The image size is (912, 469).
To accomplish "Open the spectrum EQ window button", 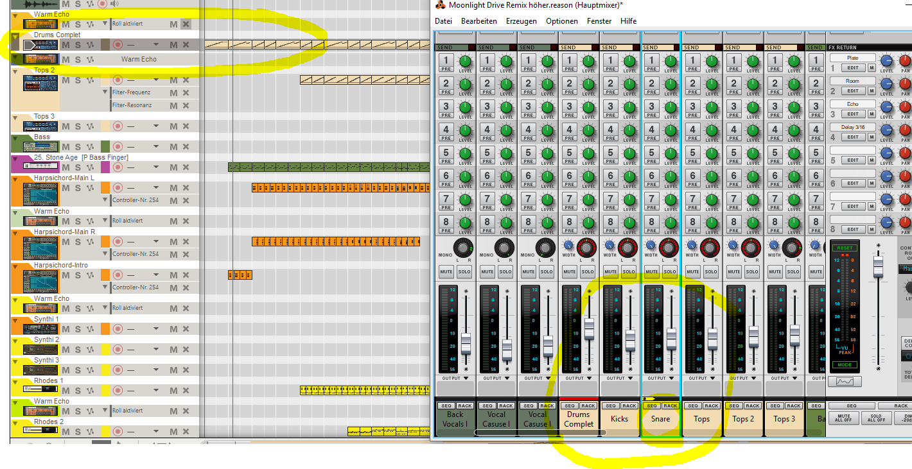I will (x=845, y=382).
